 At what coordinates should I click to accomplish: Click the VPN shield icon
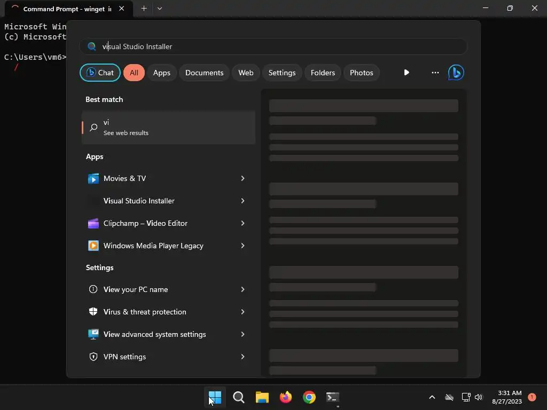coord(93,357)
